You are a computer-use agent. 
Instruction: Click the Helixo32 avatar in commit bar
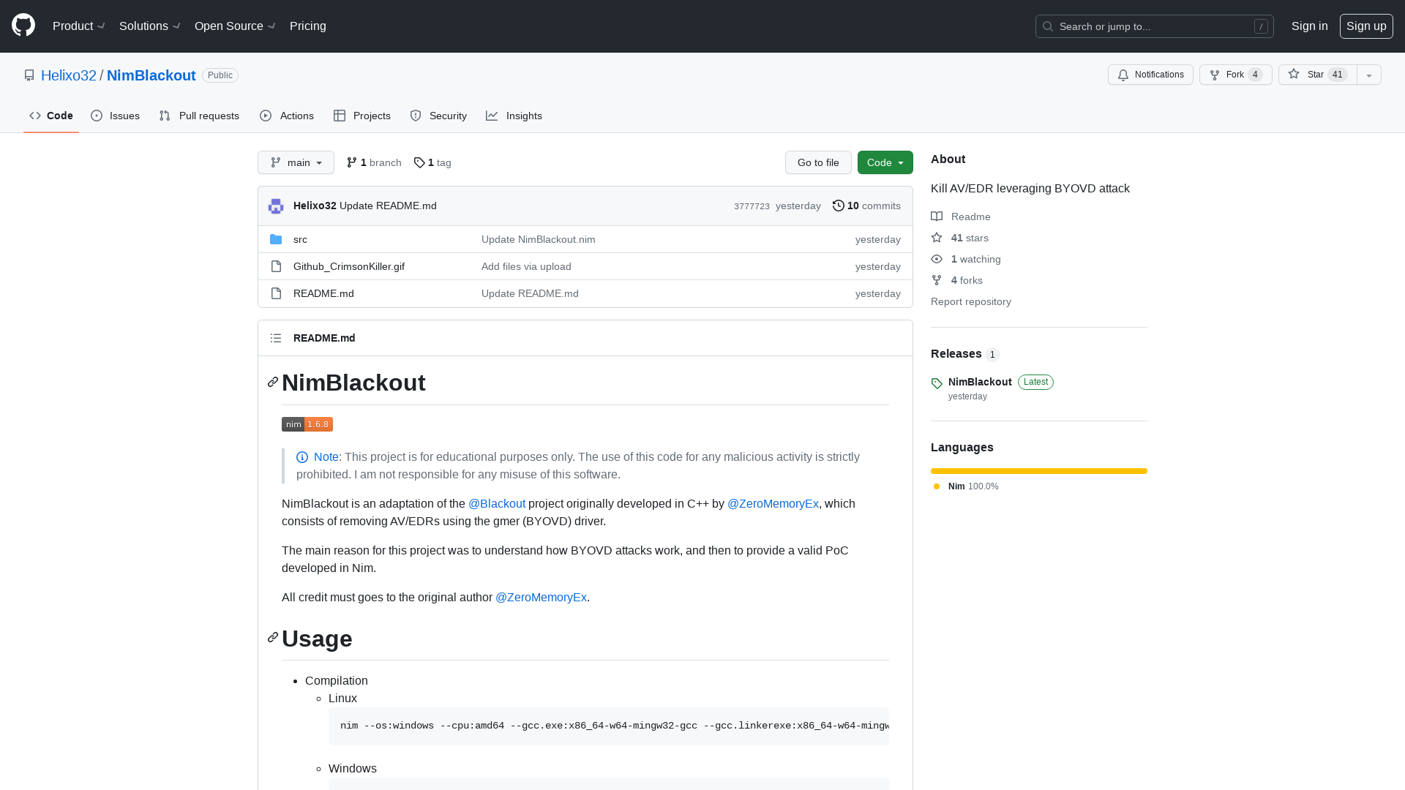point(276,206)
